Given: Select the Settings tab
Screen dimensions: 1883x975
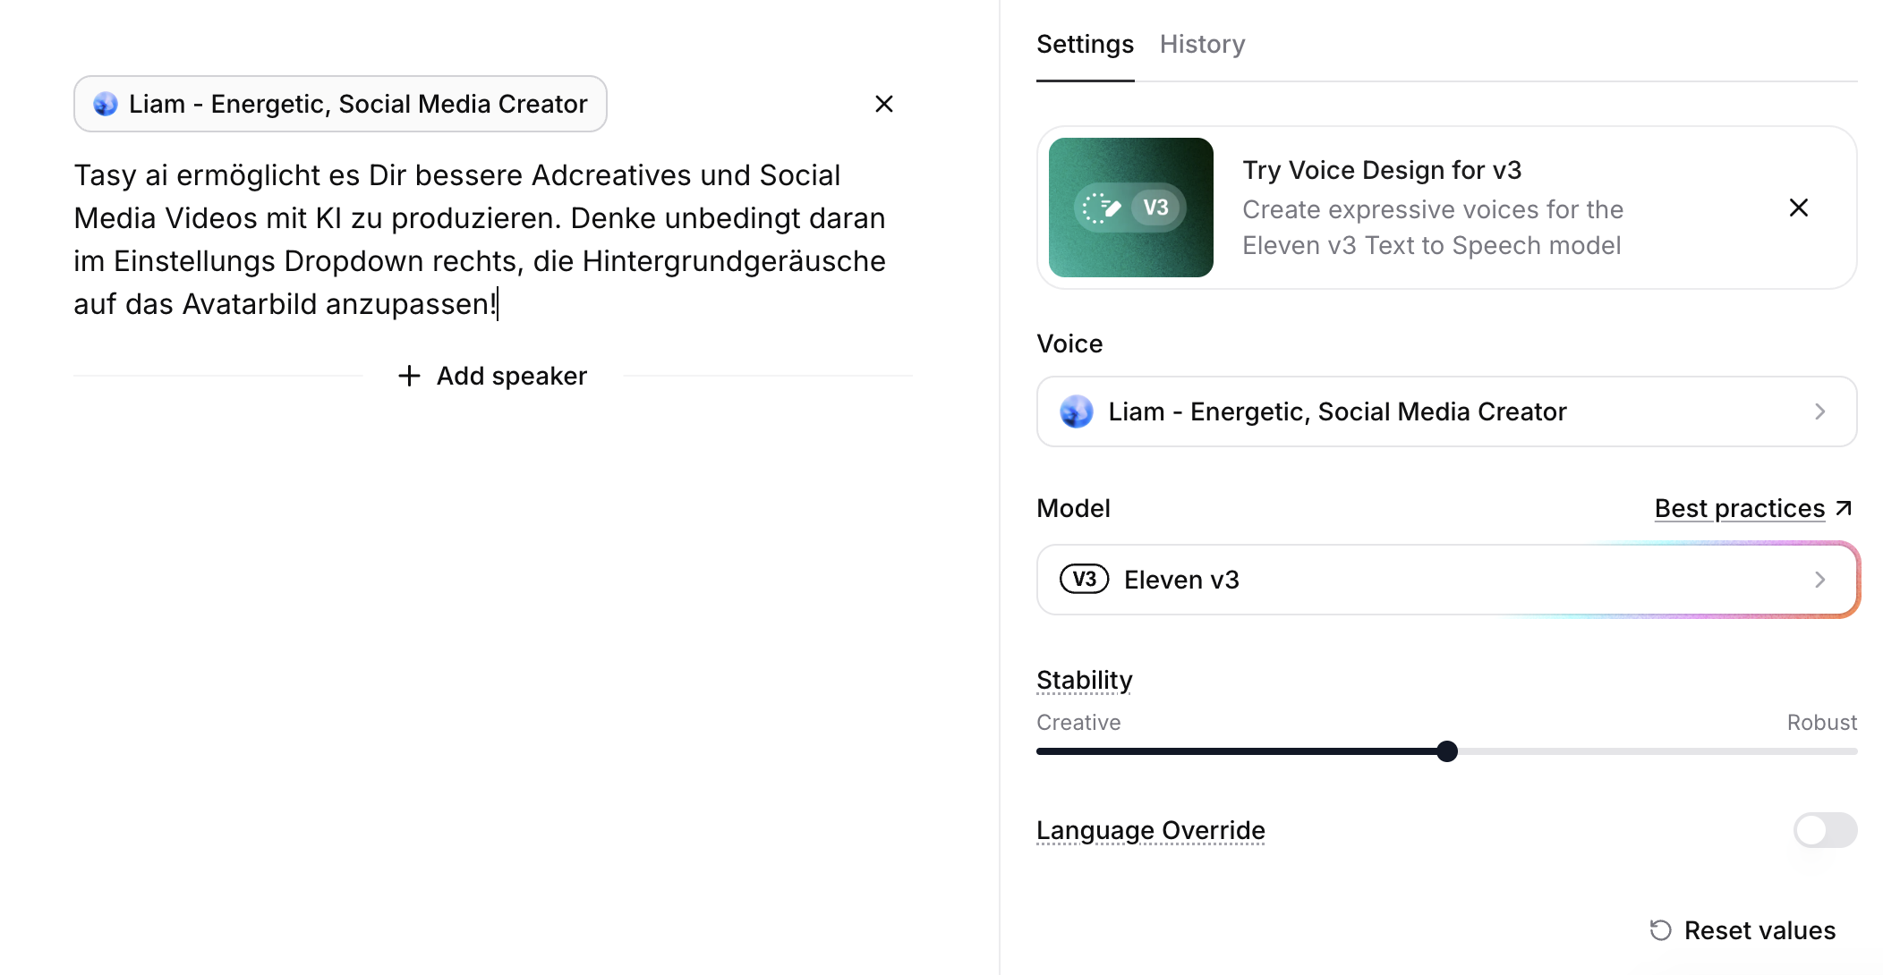Looking at the screenshot, I should (x=1085, y=44).
